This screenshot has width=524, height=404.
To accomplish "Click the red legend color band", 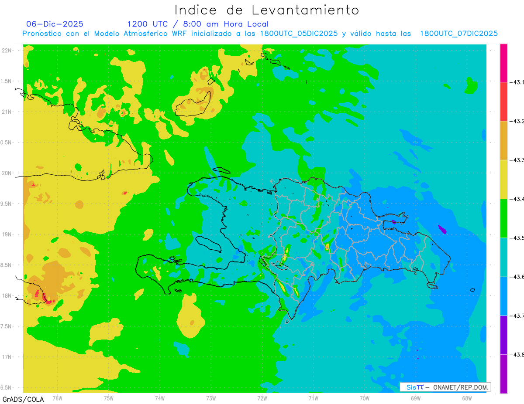I will [503, 102].
